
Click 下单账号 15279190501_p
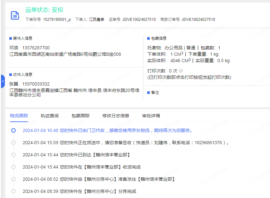[x=48, y=20]
